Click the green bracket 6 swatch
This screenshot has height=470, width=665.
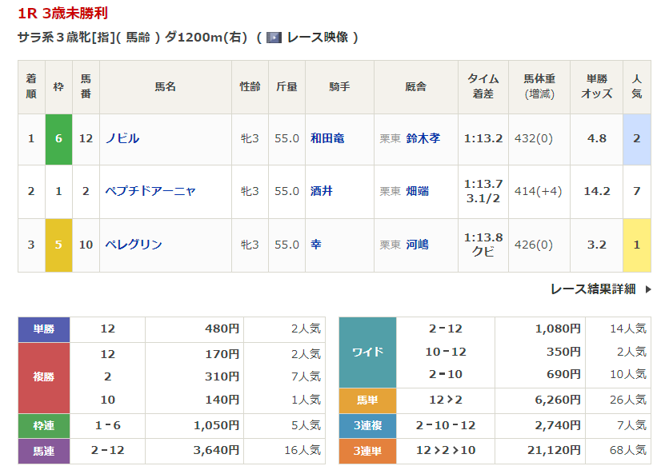pos(58,138)
